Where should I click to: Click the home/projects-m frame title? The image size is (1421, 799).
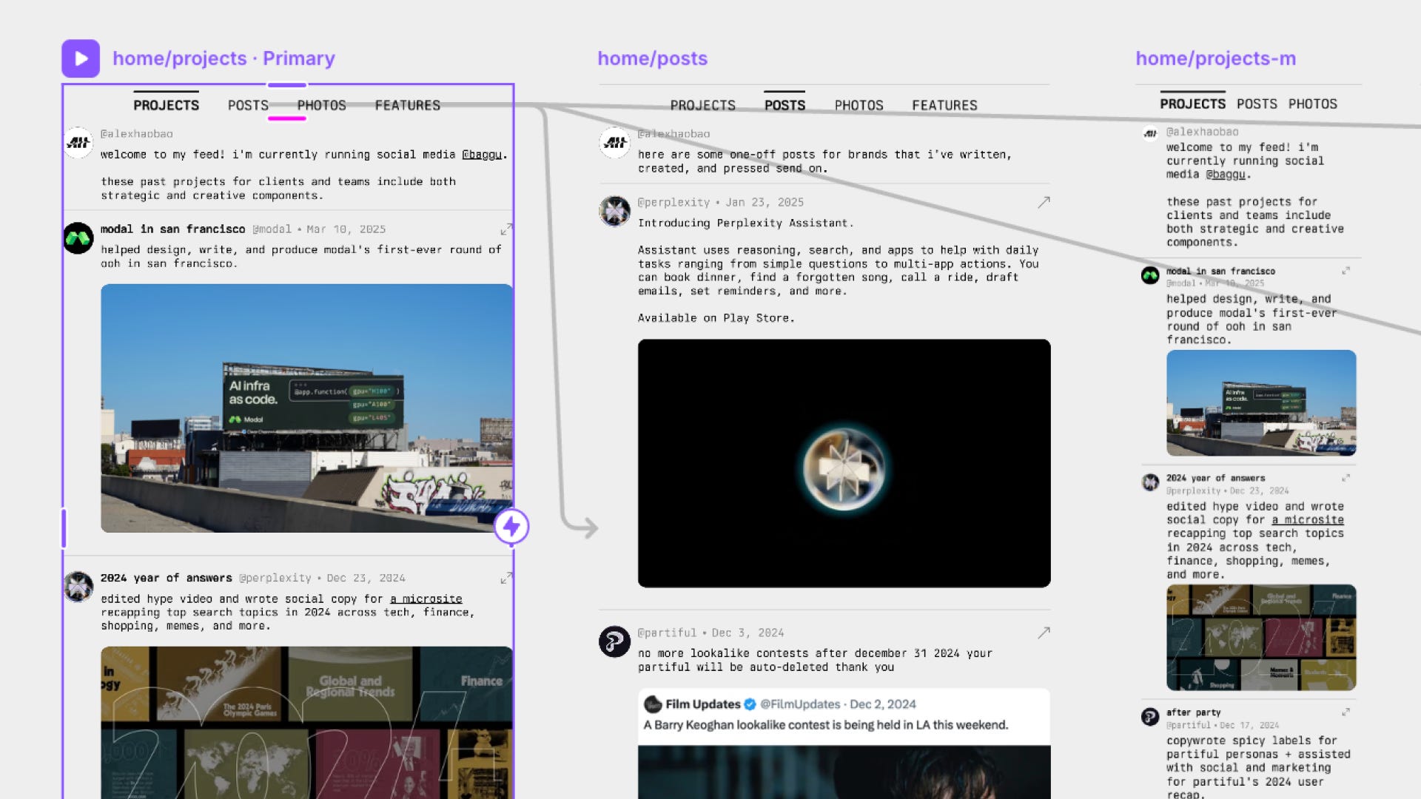[x=1216, y=58]
